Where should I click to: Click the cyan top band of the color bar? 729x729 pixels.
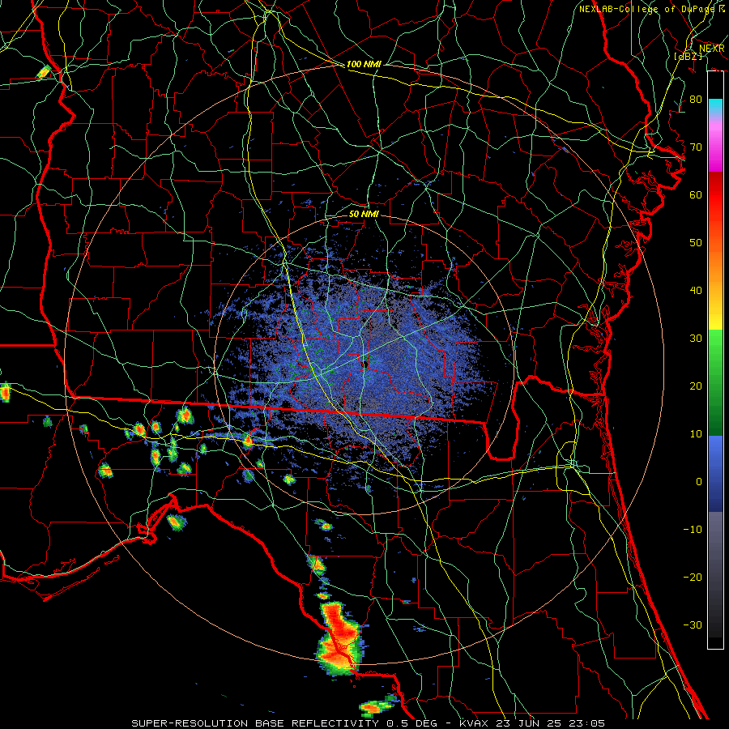tap(715, 106)
